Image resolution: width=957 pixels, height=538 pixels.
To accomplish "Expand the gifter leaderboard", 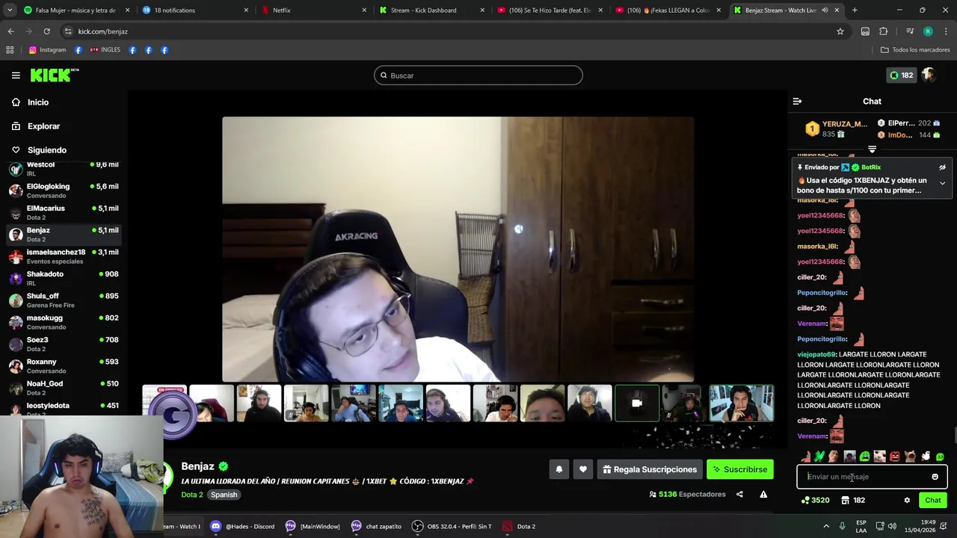I will click(x=872, y=149).
